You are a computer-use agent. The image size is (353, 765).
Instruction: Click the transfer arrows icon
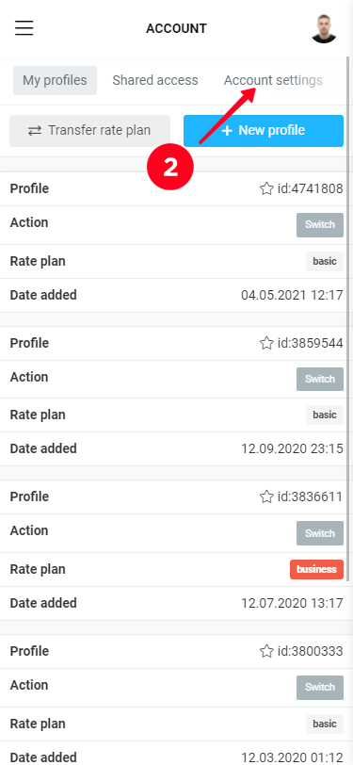35,131
